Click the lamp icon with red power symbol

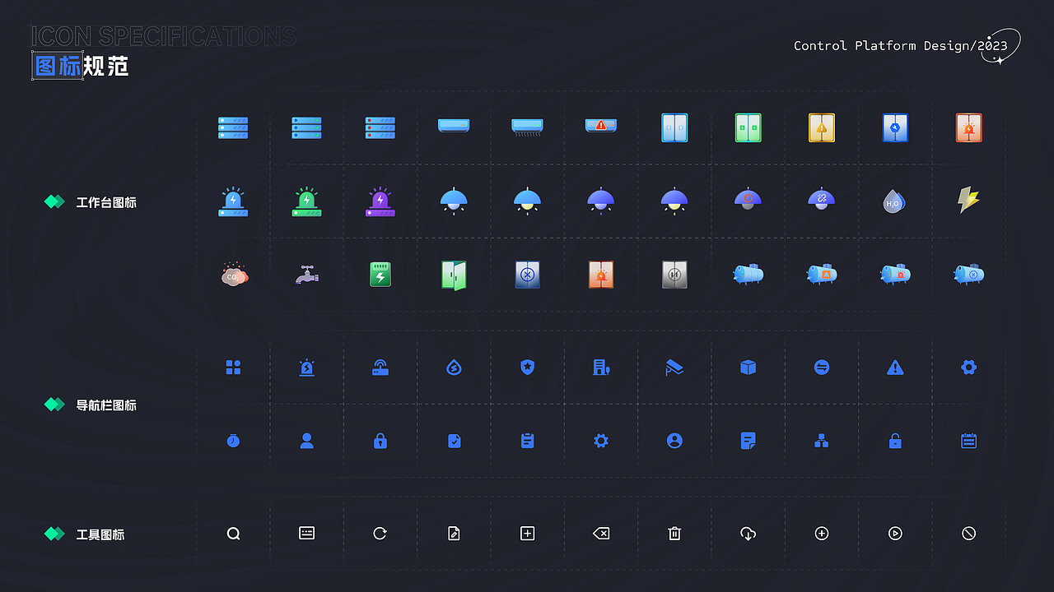pyautogui.click(x=748, y=199)
